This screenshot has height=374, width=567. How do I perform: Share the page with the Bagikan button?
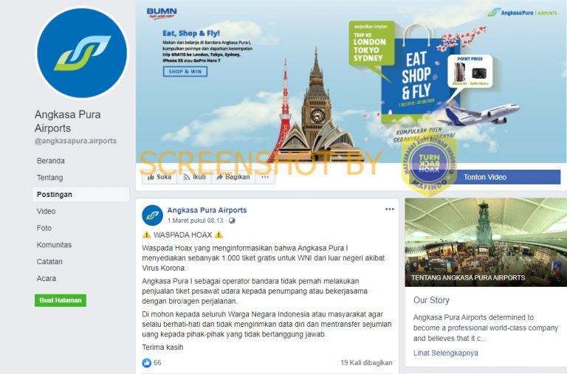(x=233, y=177)
